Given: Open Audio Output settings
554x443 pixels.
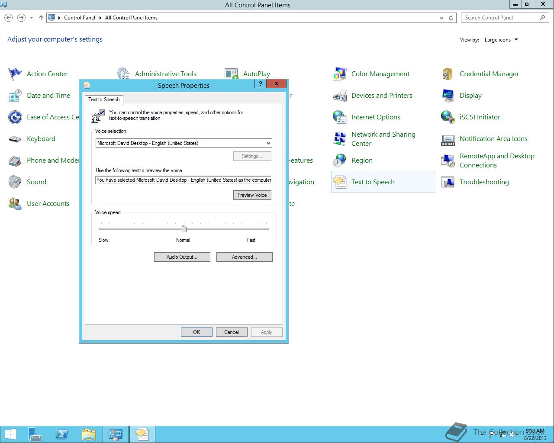Looking at the screenshot, I should (x=182, y=257).
